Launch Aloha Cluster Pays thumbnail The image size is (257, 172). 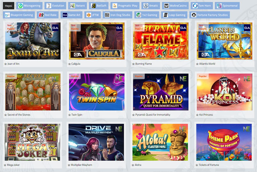160,142
